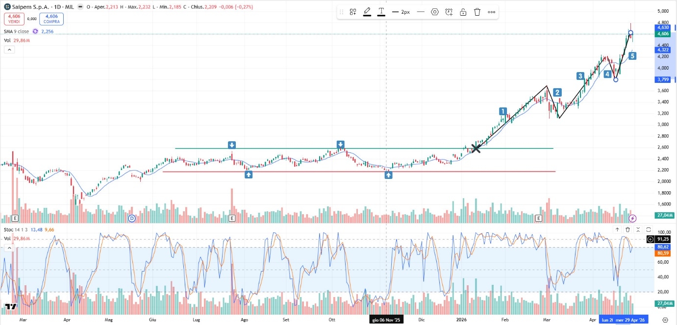Maximize the stochastic pane icon
Viewport: 677px width, 325px height.
coord(649,229)
